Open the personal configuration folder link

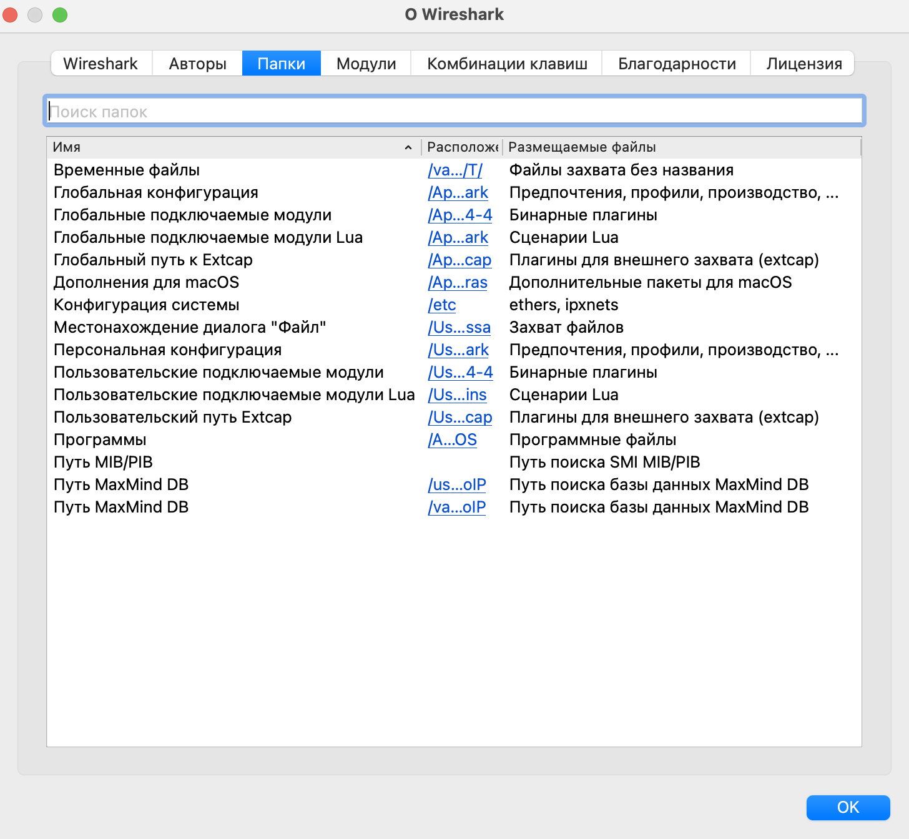[x=458, y=350]
